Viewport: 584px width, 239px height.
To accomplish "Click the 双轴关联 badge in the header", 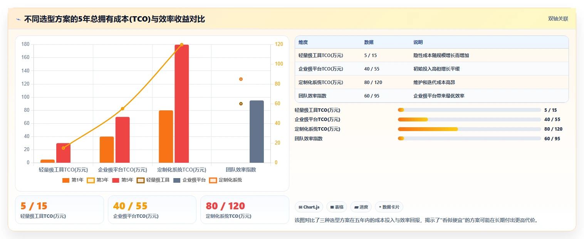I will [558, 19].
